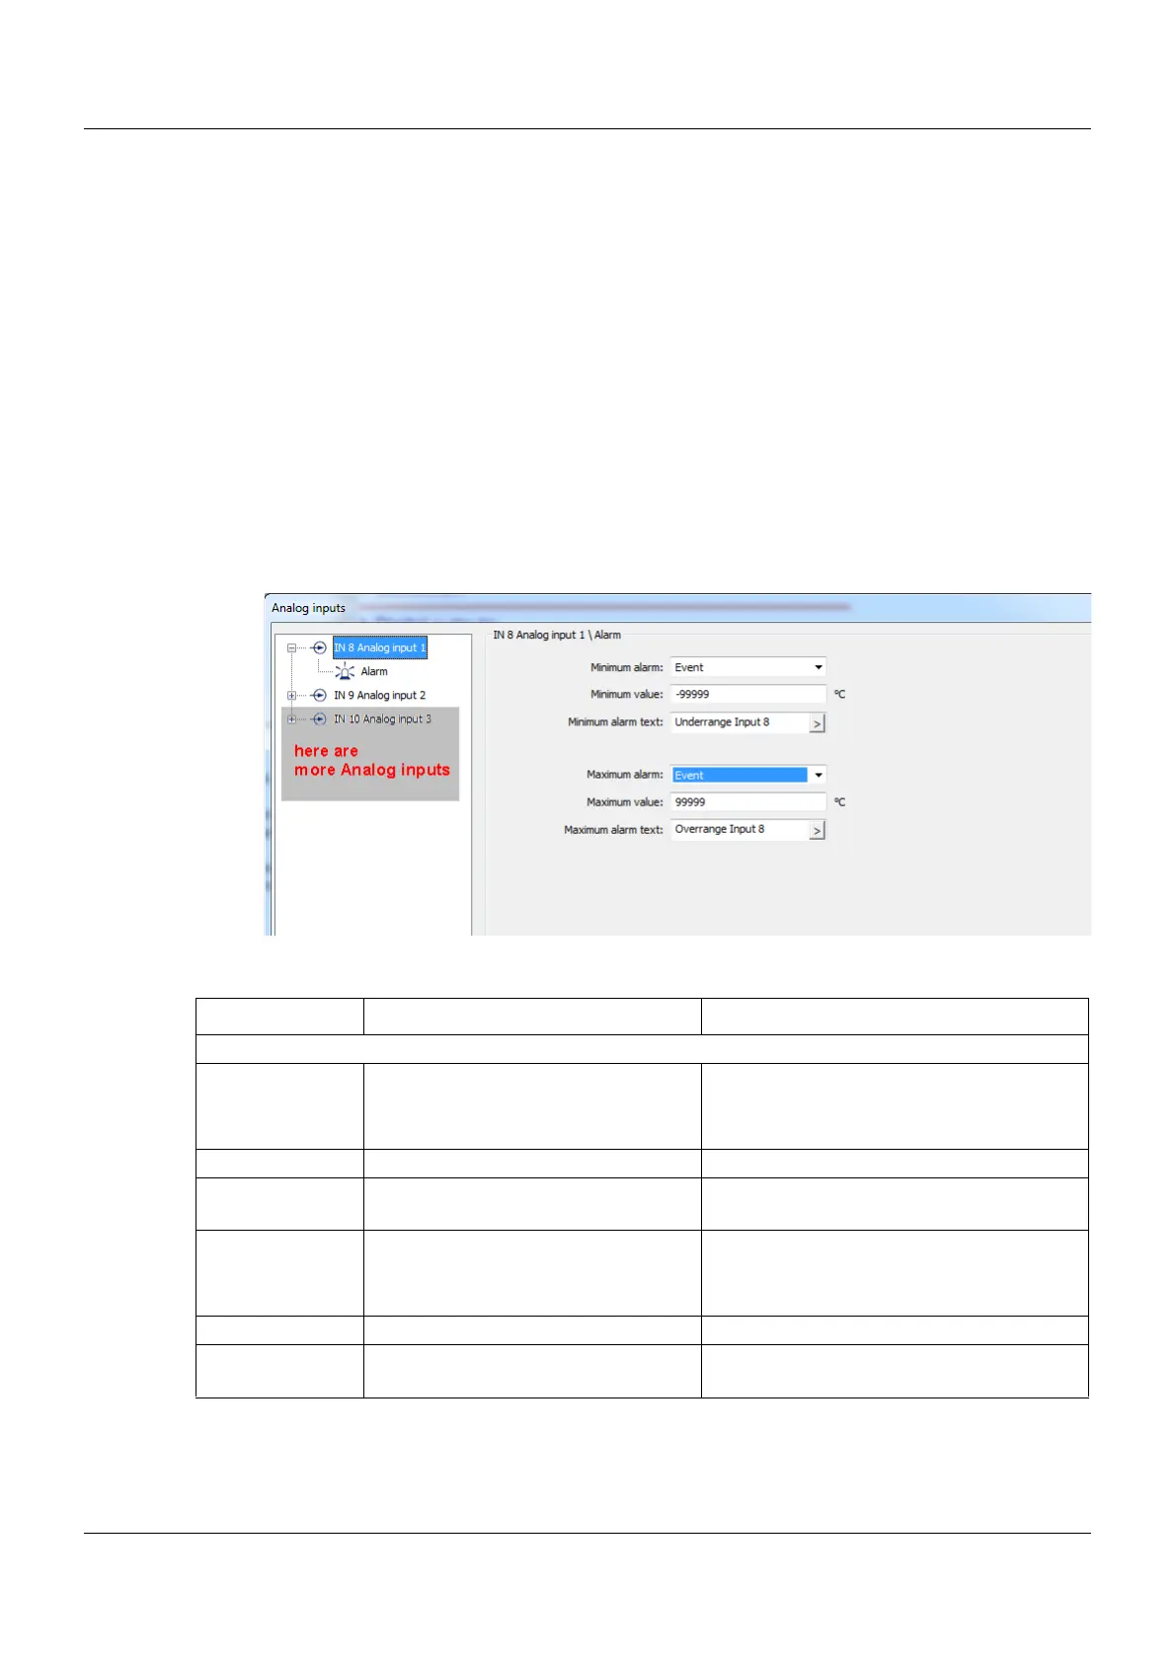Click the Minimum alarm: label

(627, 668)
